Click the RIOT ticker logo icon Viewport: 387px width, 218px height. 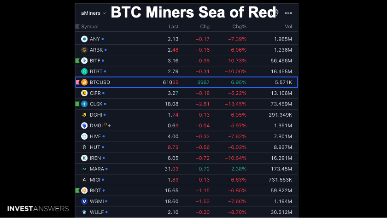pyautogui.click(x=84, y=191)
